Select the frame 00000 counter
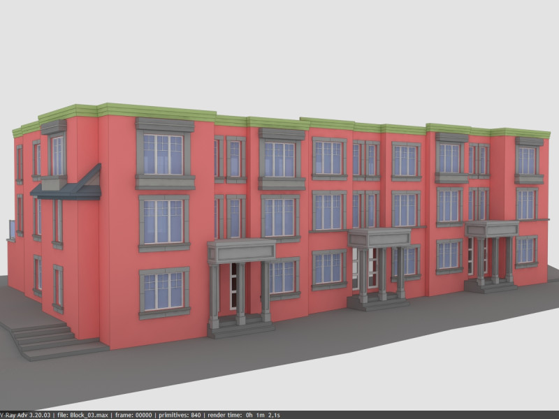The height and width of the screenshot is (419, 559). [x=135, y=413]
